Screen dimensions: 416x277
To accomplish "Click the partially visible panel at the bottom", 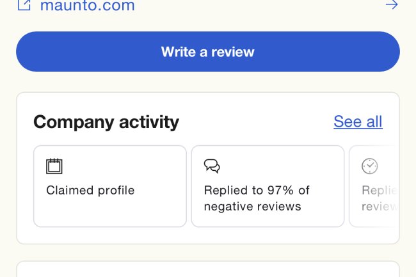I will click(207, 269).
